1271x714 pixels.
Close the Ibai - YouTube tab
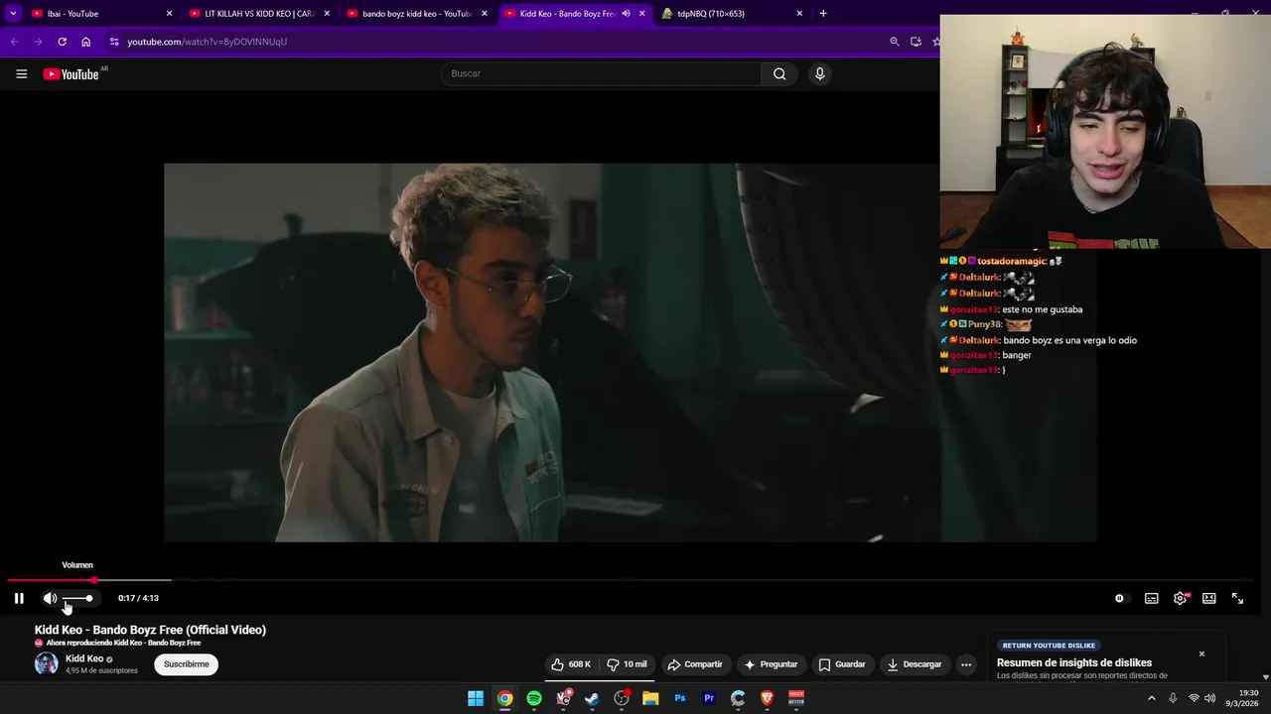tap(169, 14)
